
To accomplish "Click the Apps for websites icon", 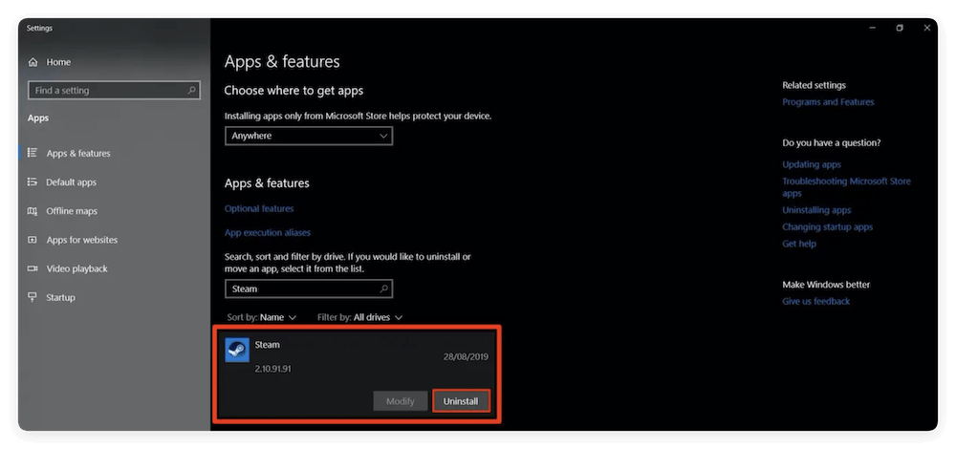I will click(33, 240).
